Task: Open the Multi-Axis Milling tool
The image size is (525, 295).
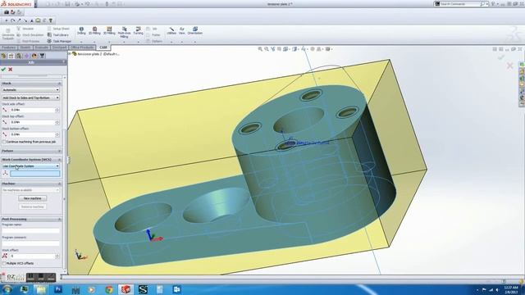Action: [x=124, y=32]
